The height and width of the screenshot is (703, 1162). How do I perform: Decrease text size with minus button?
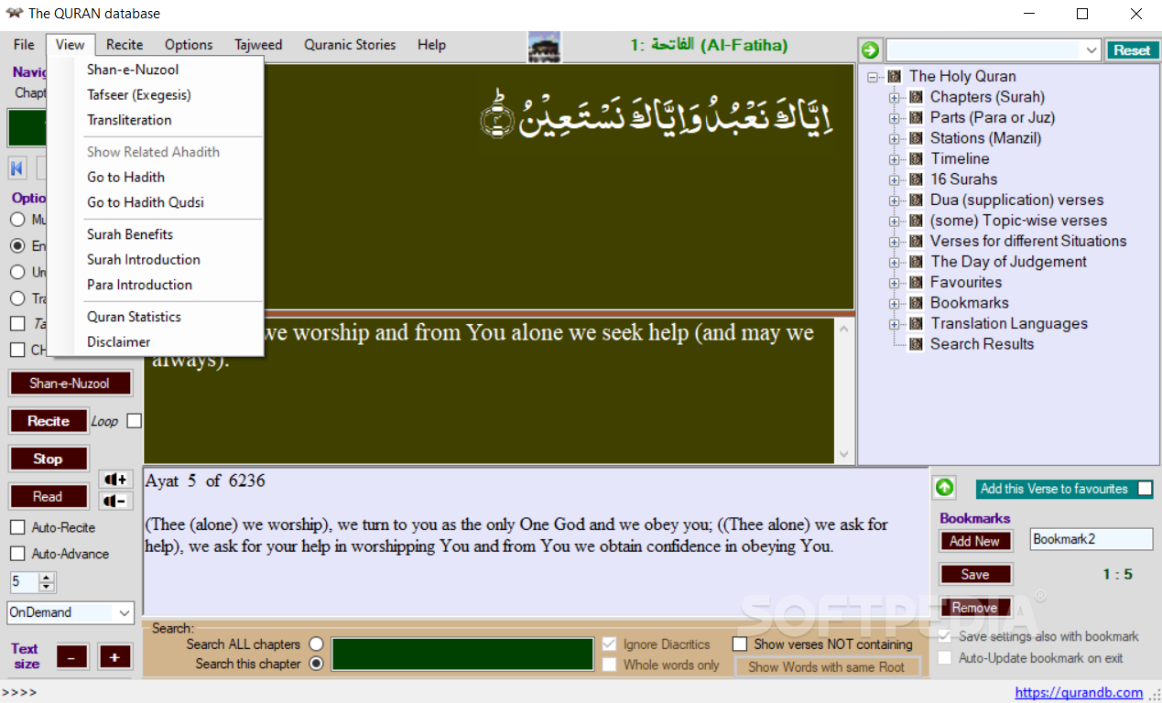point(72,656)
